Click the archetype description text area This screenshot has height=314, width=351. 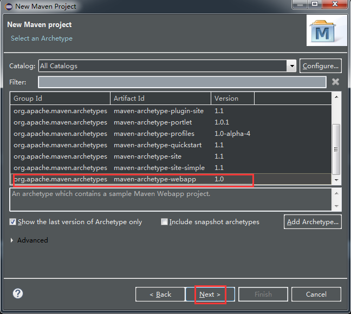coord(171,200)
